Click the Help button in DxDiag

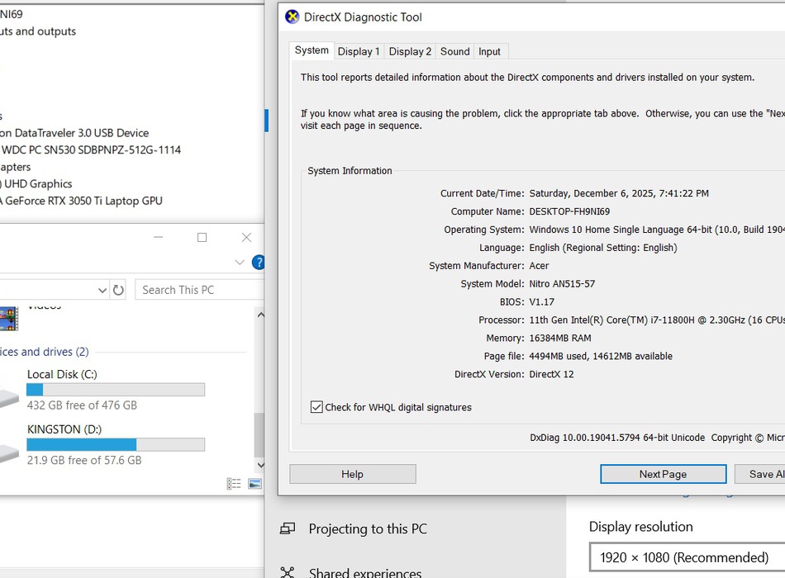click(x=352, y=474)
